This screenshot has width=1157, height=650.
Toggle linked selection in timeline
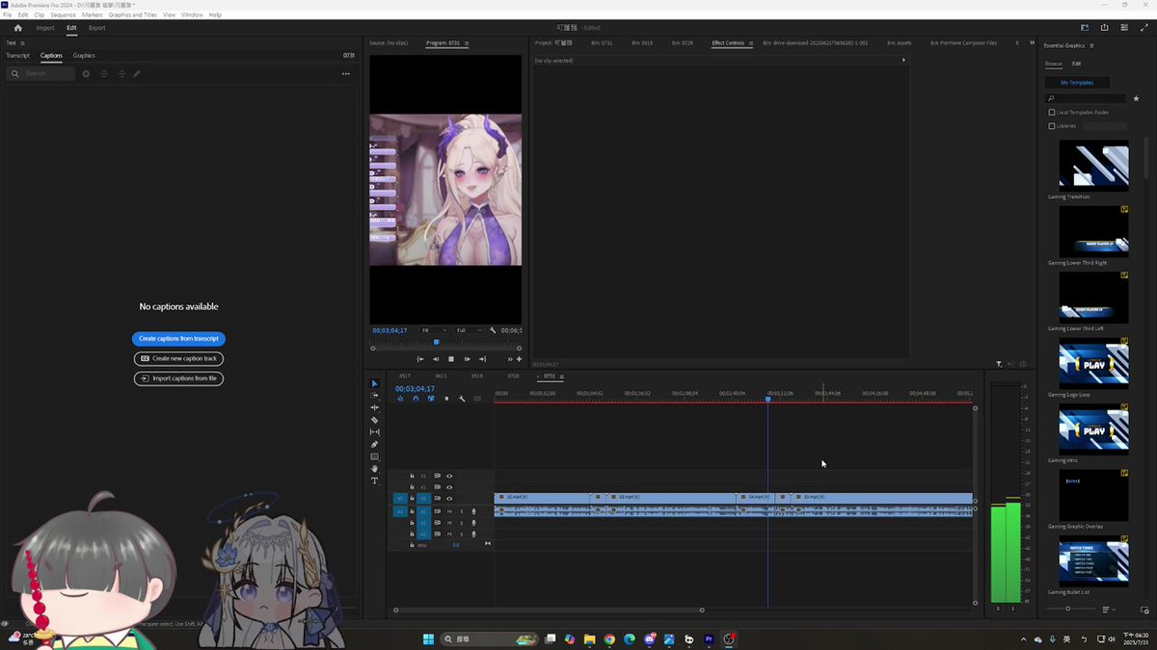[x=431, y=399]
